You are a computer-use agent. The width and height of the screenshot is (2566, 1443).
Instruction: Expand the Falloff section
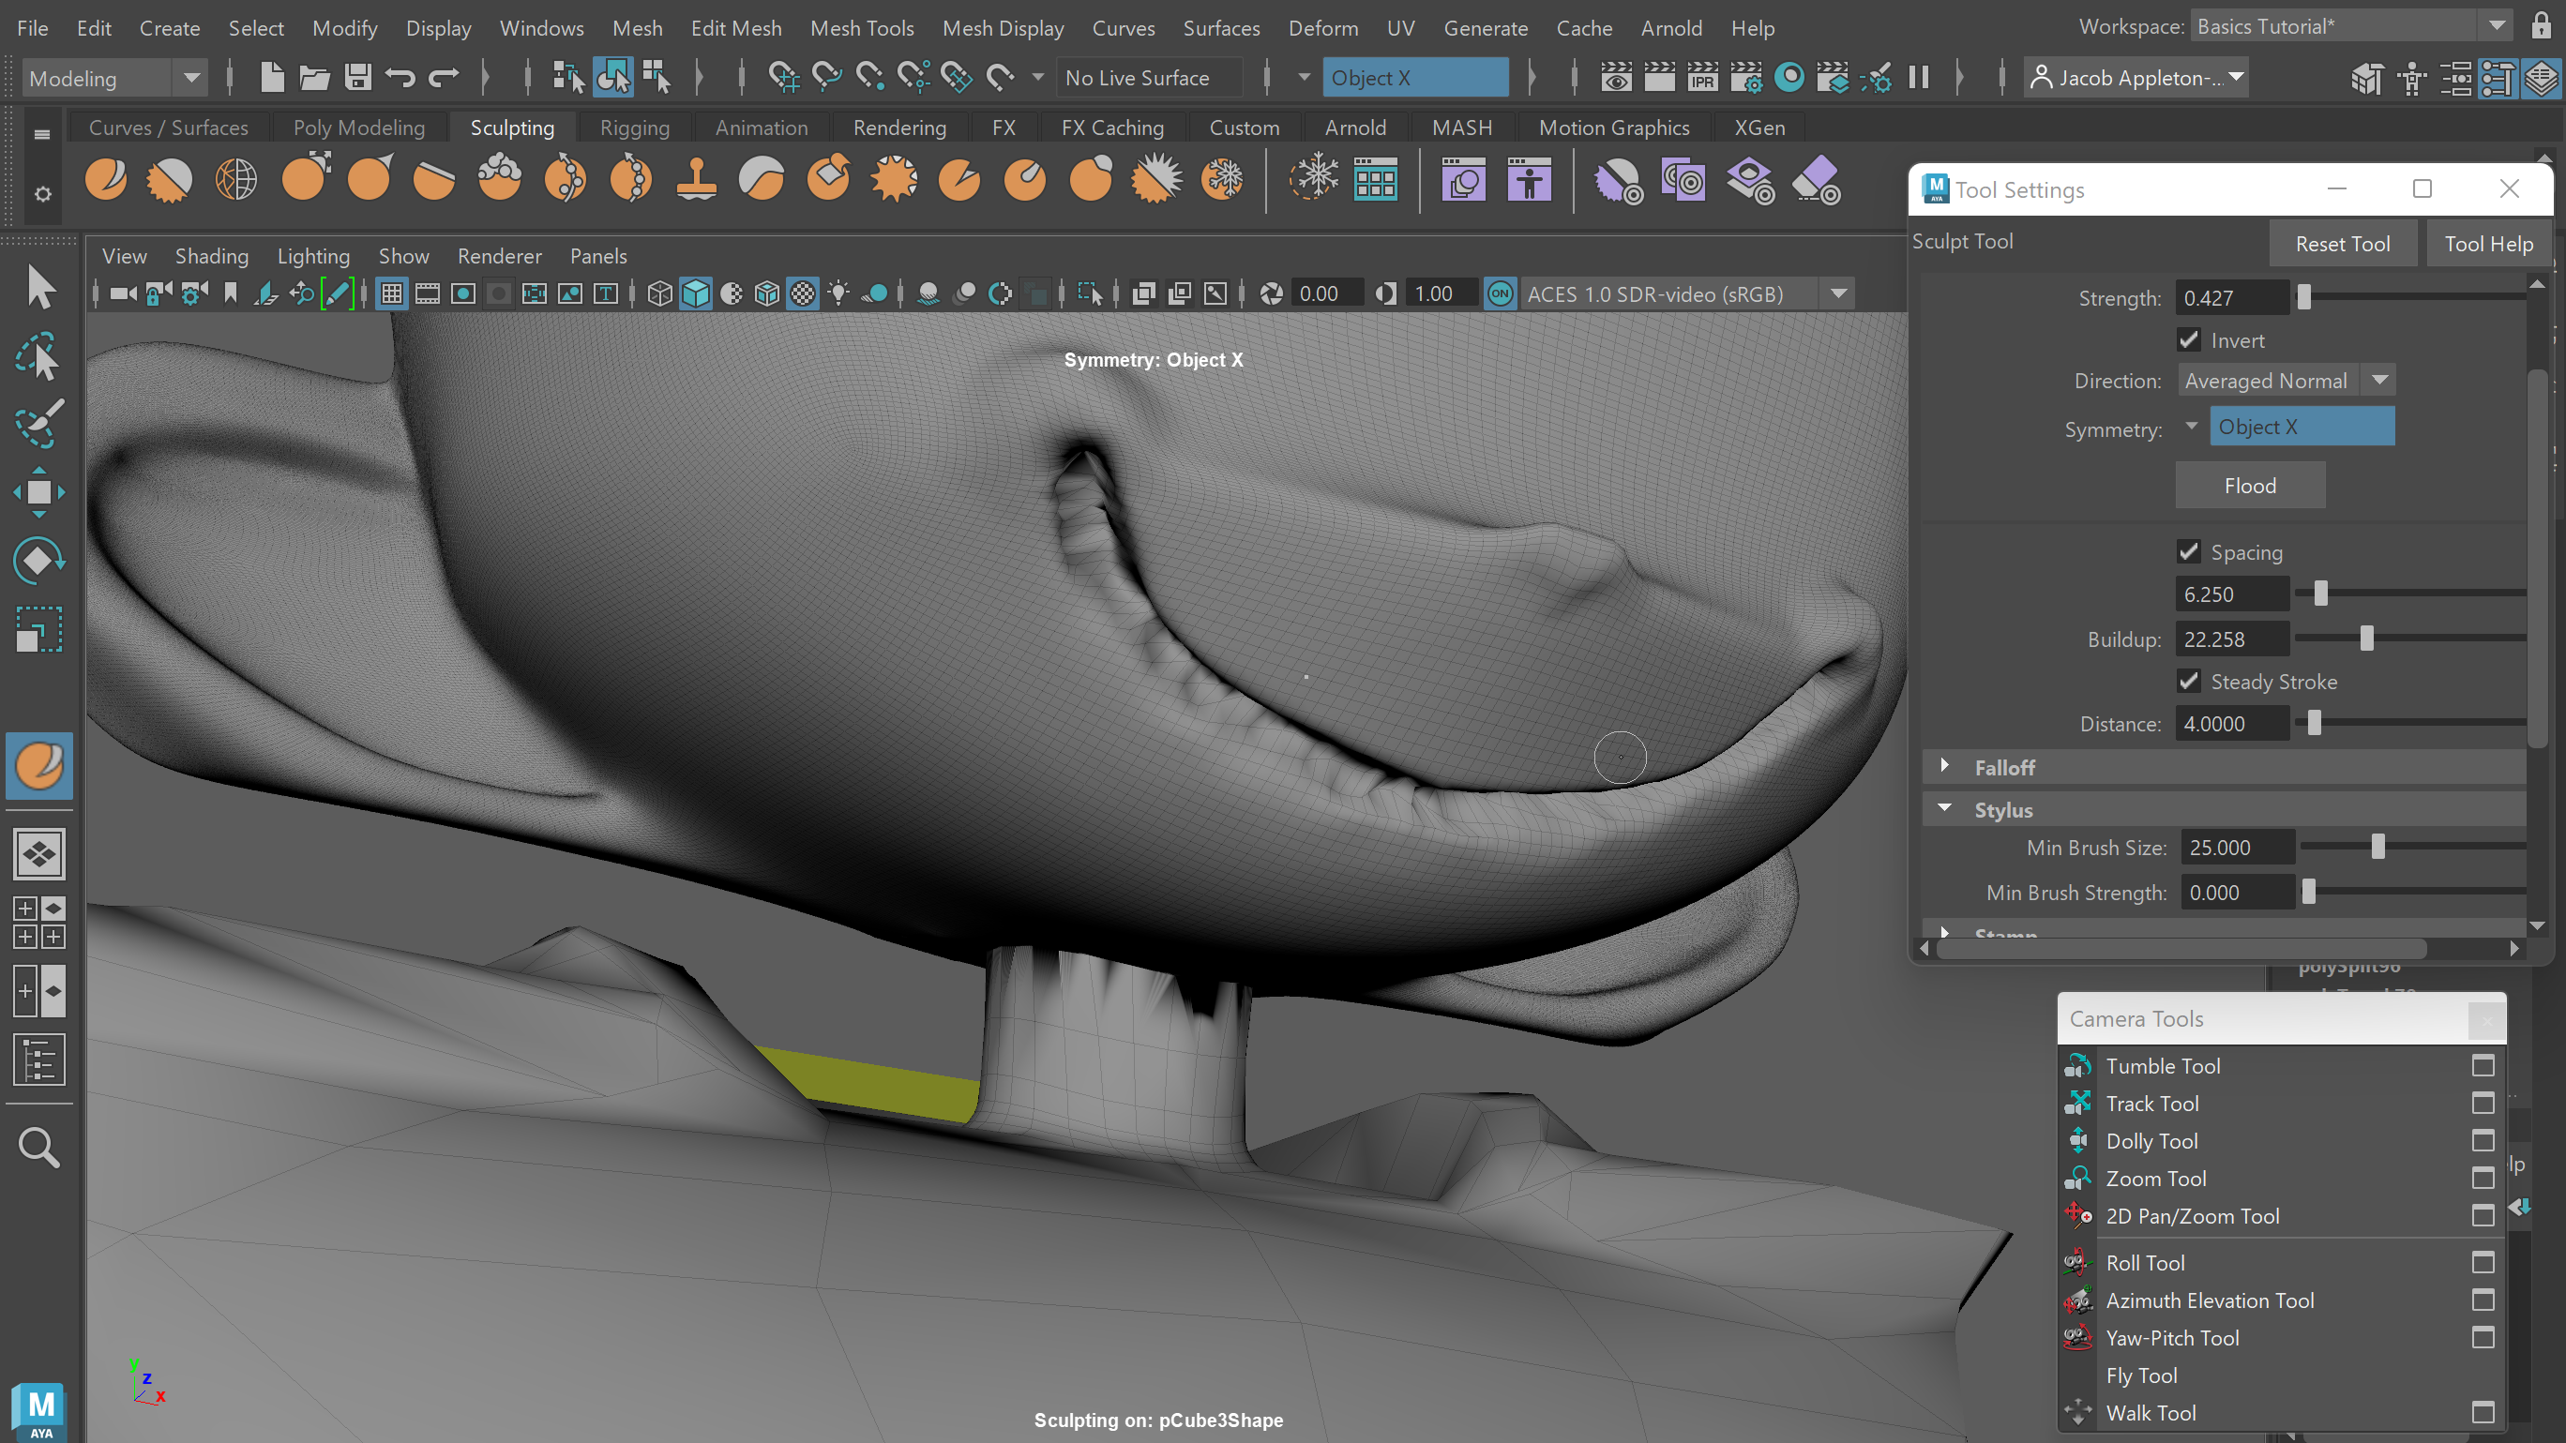[x=1944, y=767]
